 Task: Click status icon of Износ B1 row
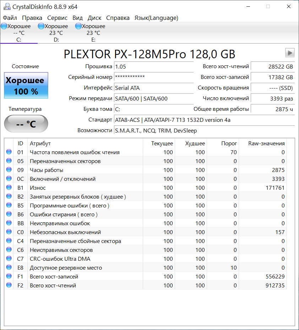coord(9,187)
